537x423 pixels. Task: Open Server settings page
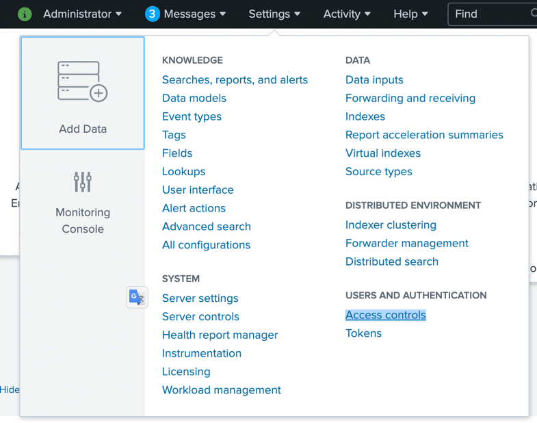pos(200,298)
